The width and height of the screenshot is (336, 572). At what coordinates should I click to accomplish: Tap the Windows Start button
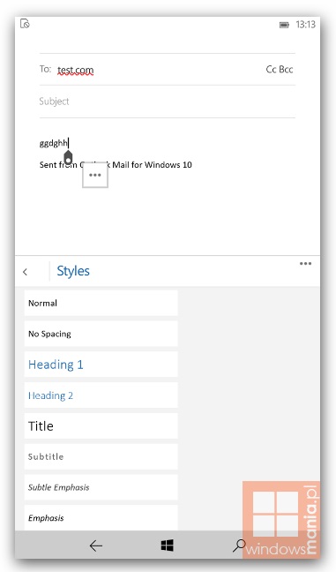click(168, 546)
